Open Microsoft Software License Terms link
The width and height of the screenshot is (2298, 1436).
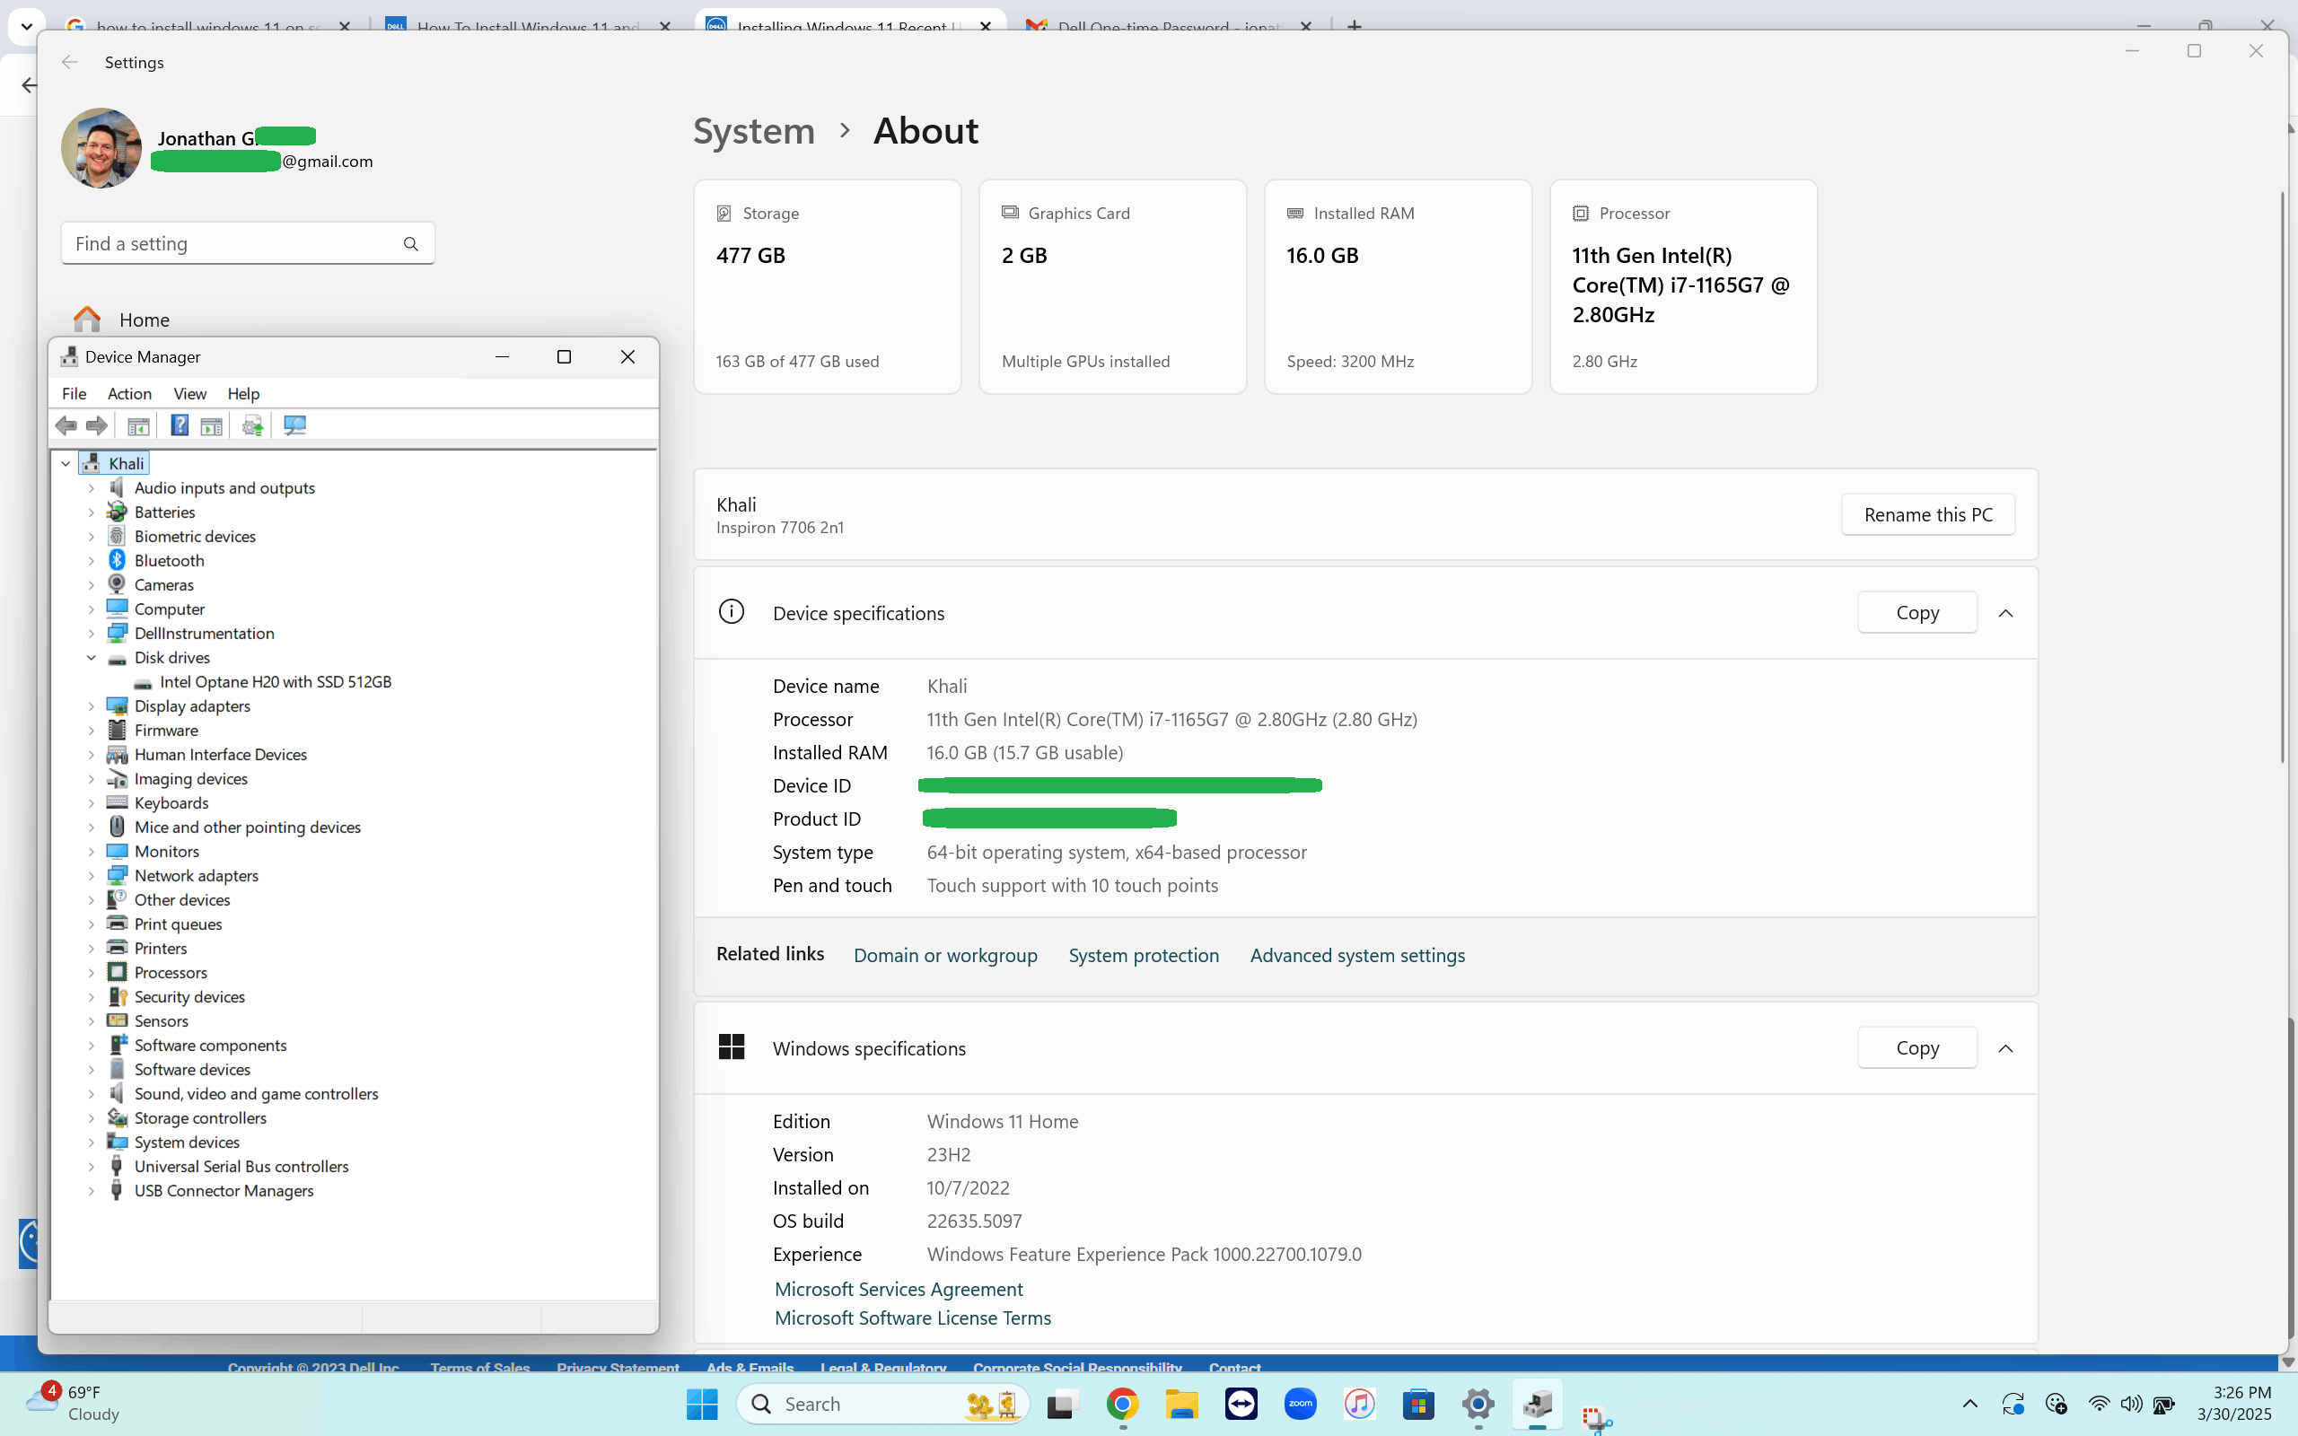click(x=913, y=1318)
